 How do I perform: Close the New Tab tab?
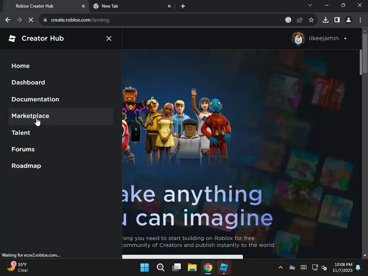click(169, 6)
